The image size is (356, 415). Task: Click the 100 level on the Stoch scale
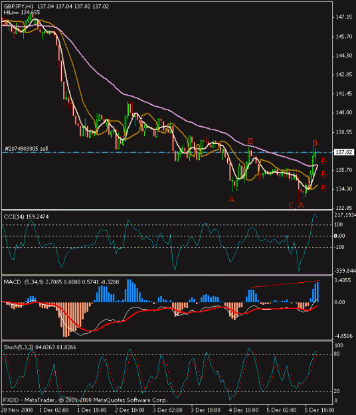(339, 345)
